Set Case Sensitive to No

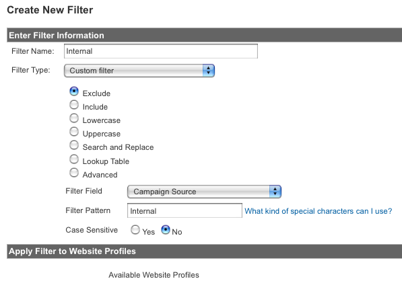(x=166, y=230)
